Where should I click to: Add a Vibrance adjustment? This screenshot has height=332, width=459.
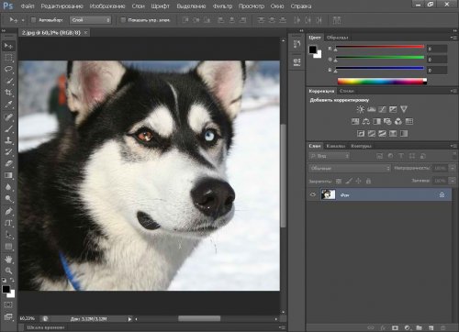(x=404, y=109)
